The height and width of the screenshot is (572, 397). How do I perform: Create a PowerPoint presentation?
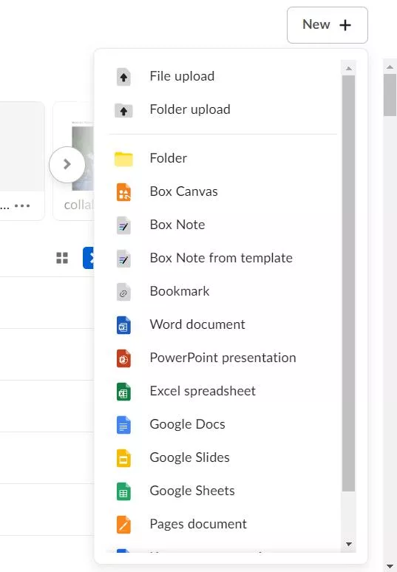click(x=223, y=358)
